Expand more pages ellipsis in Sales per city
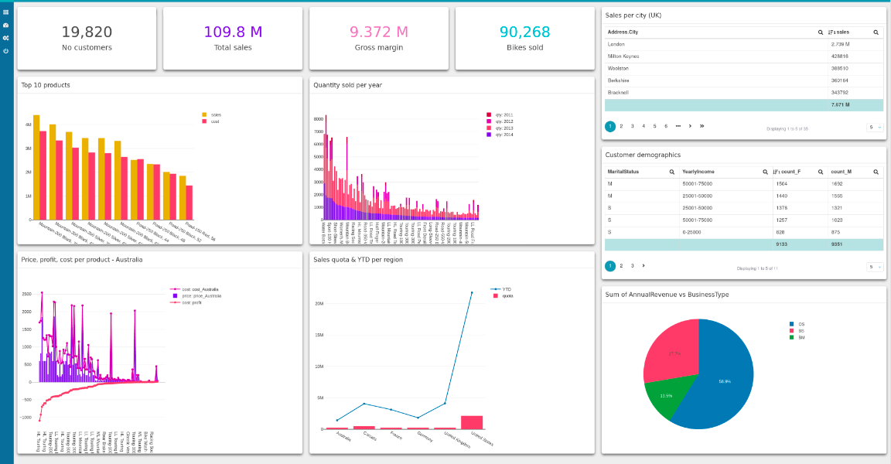The image size is (891, 464). tap(678, 126)
